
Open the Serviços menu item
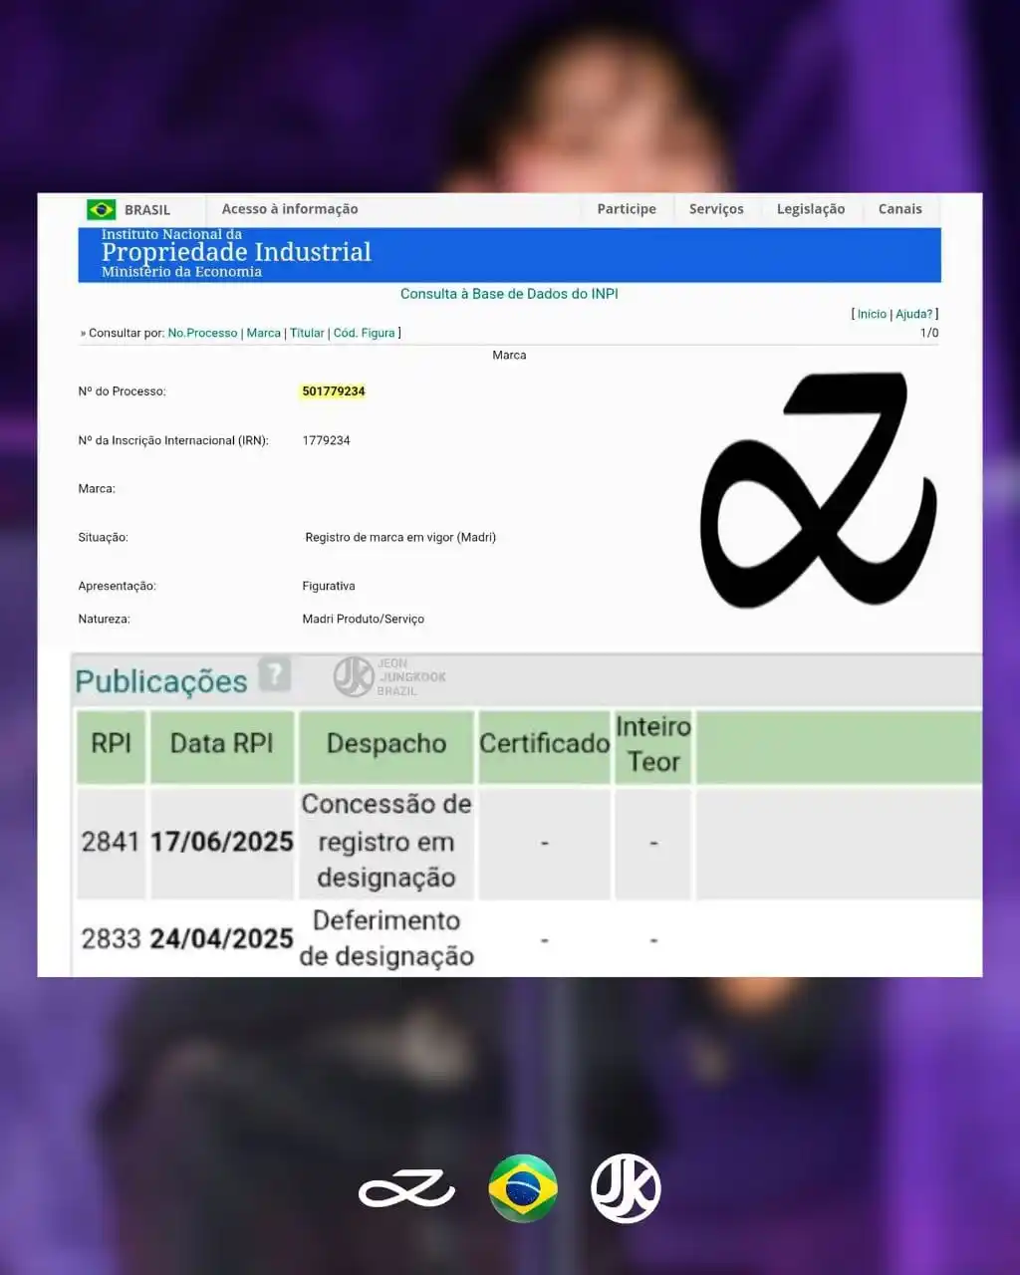coord(716,209)
